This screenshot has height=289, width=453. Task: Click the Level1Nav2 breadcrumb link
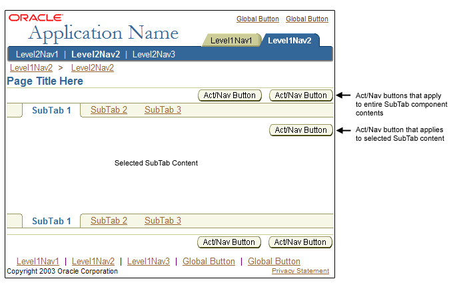click(31, 68)
